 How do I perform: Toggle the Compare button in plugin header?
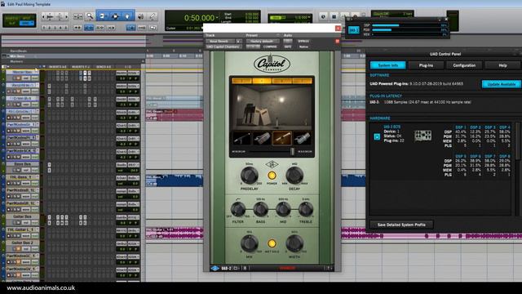point(270,47)
